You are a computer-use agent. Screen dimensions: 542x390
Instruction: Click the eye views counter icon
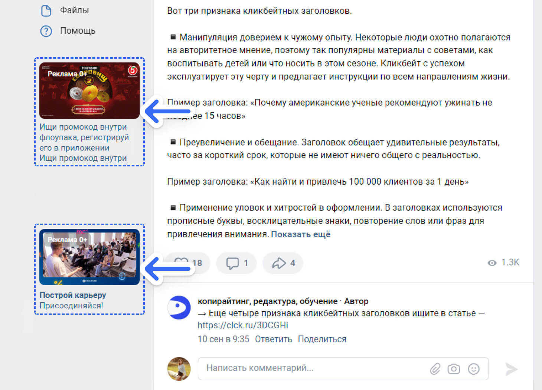[492, 263]
